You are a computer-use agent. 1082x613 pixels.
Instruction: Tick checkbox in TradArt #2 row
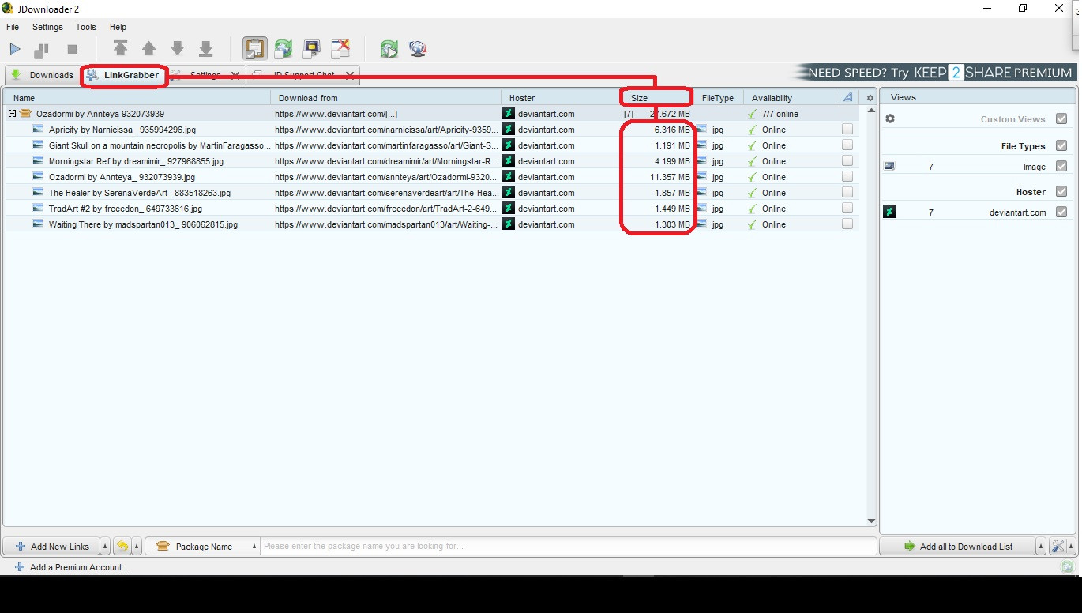pos(847,208)
